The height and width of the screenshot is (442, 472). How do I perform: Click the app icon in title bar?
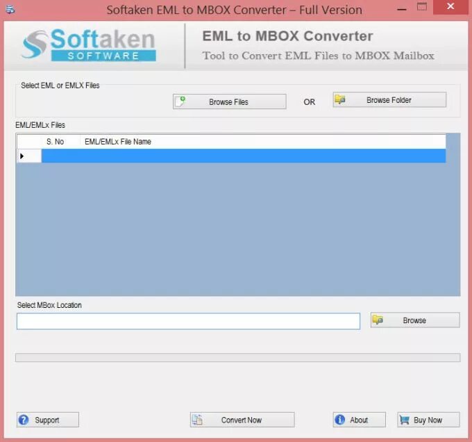10,9
